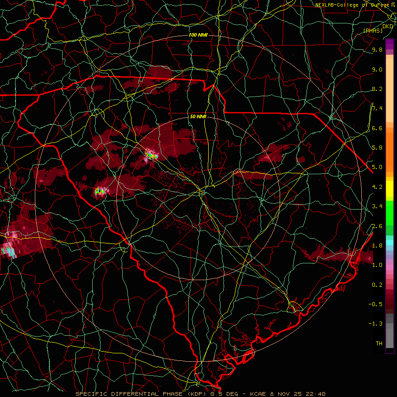Pick the cyan band of the color bar
The image size is (397, 397).
(390, 242)
